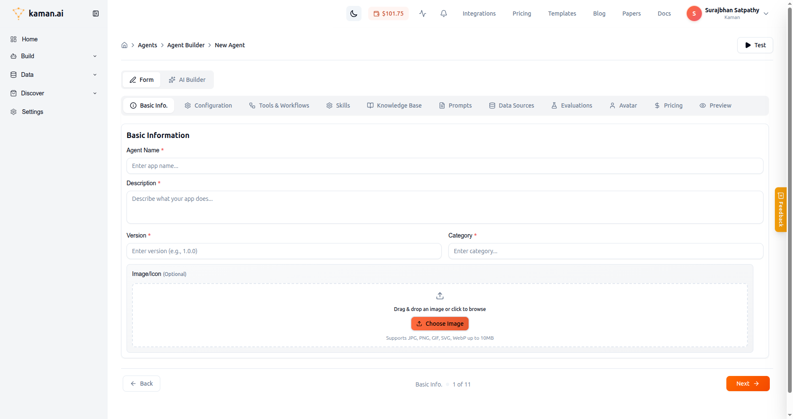Go to the Knowledge Base tab
Image resolution: width=793 pixels, height=419 pixels.
pyautogui.click(x=394, y=105)
